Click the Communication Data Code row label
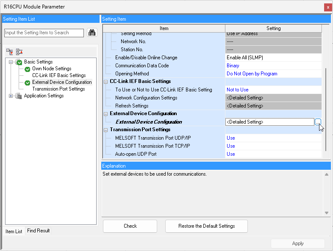 click(142, 66)
